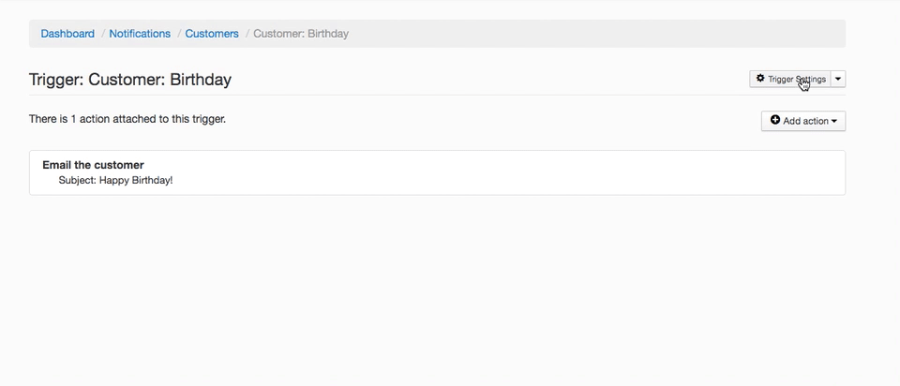Click blank space inside the email action card
This screenshot has height=386, width=900.
tap(516, 172)
